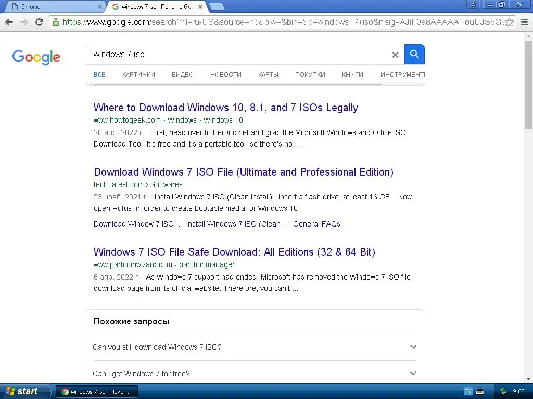533x399 pixels.
Task: Open the НОВОСТИ results tab
Action: point(226,75)
